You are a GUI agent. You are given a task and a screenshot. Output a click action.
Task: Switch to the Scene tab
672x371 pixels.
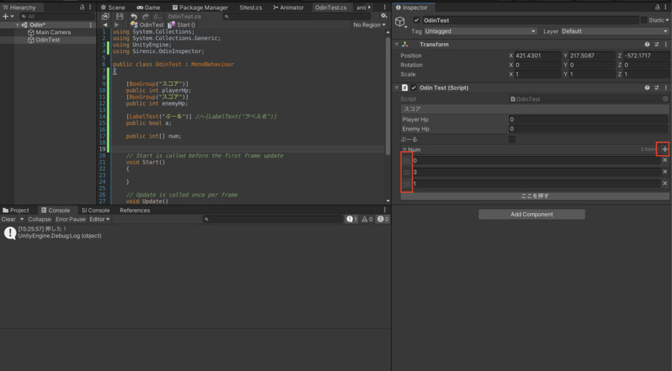click(113, 7)
